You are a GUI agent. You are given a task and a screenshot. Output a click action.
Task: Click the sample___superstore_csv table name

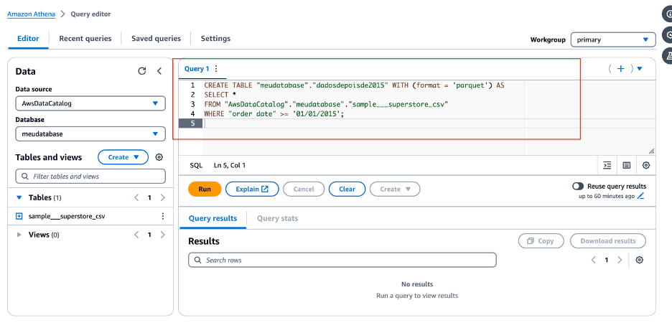coord(67,217)
